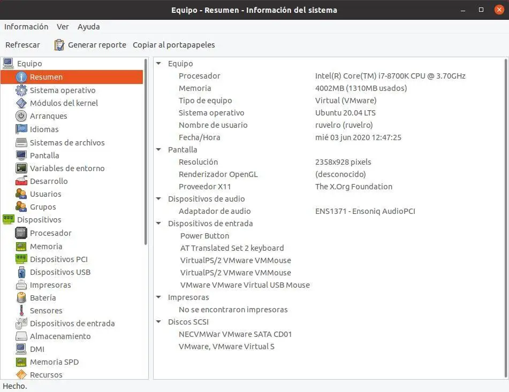
Task: Click the Generar reporte clipboard icon
Action: tap(59, 45)
